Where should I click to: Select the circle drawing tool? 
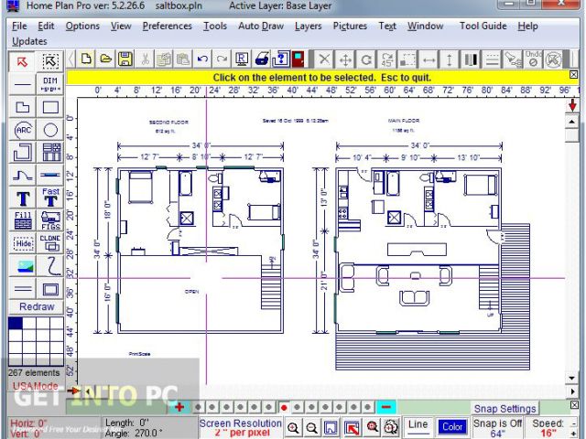(51, 130)
